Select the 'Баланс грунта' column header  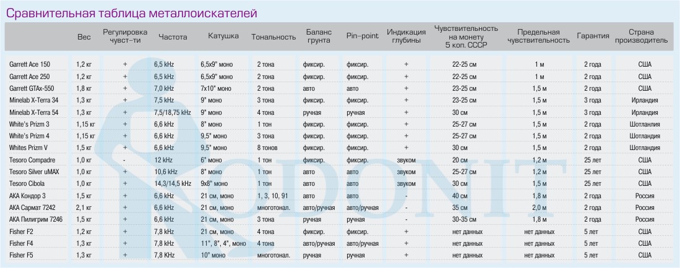pyautogui.click(x=319, y=36)
